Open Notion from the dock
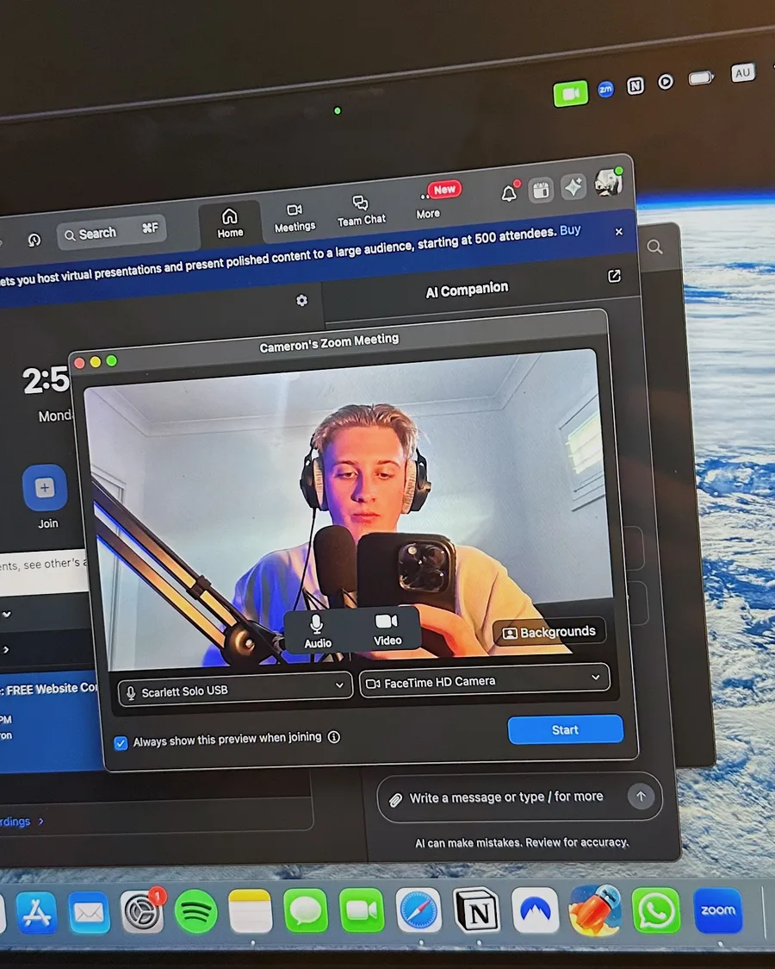 477,910
